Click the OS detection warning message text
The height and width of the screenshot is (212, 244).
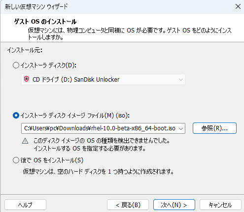pyautogui.click(x=102, y=145)
